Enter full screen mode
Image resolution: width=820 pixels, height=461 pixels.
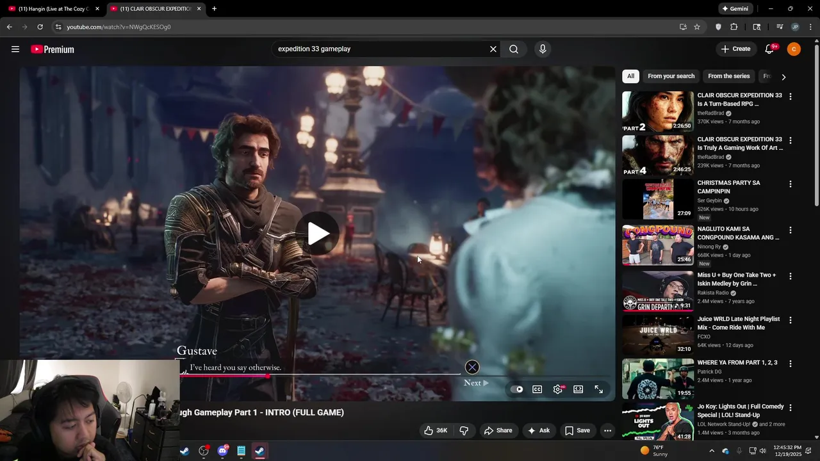coord(599,389)
